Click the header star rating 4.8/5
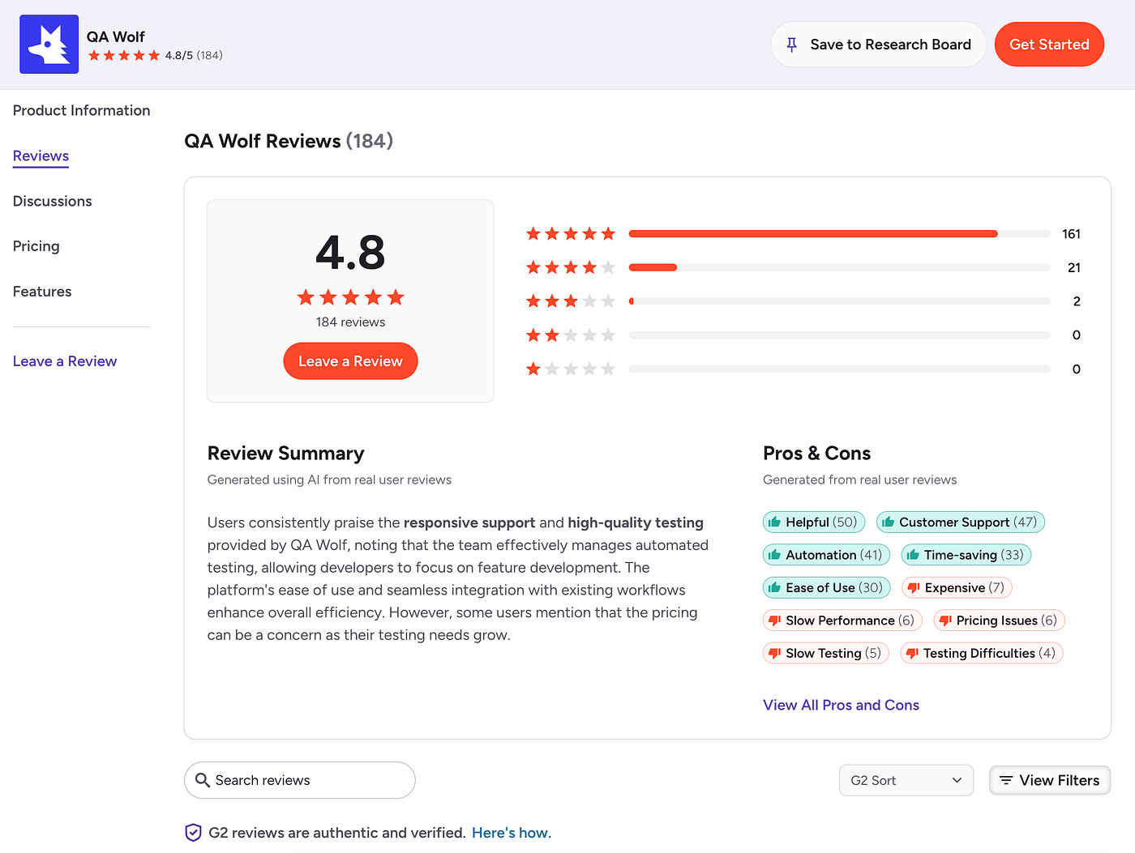Screen dimensions: 1135x853 coord(155,55)
